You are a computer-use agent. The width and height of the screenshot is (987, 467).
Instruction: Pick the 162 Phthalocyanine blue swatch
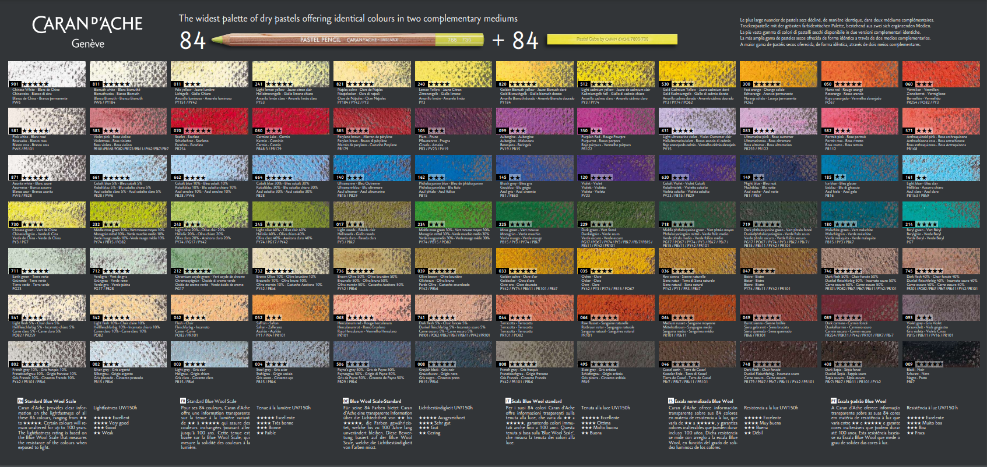(x=453, y=167)
